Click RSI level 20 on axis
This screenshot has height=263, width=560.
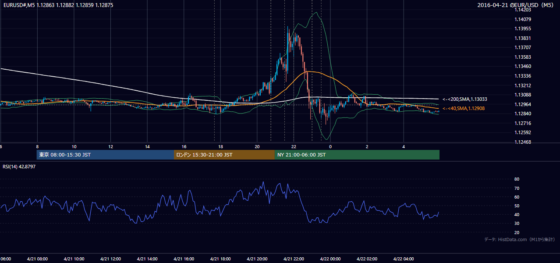(517, 232)
